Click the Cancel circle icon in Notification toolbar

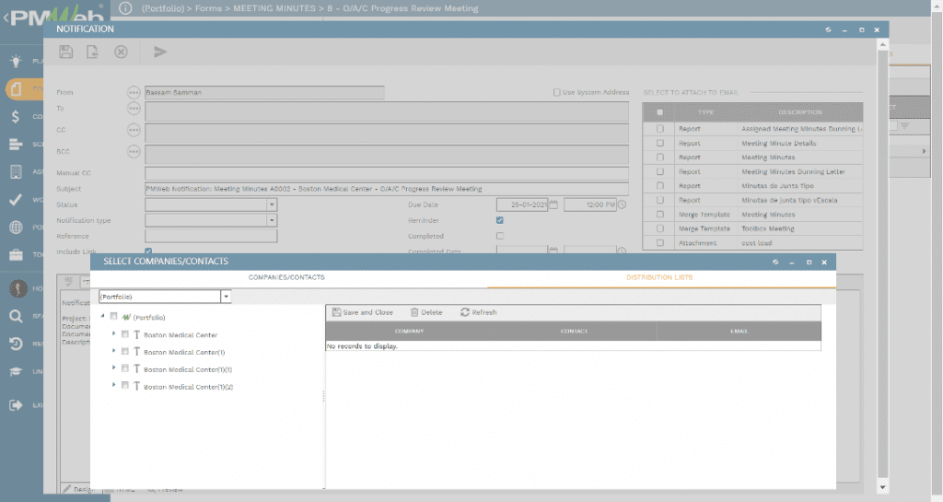pos(121,53)
